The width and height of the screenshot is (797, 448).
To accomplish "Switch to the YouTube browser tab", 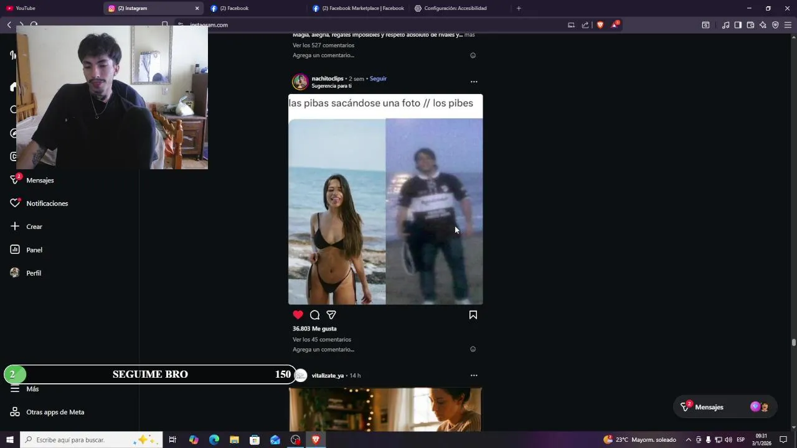I will tap(50, 8).
